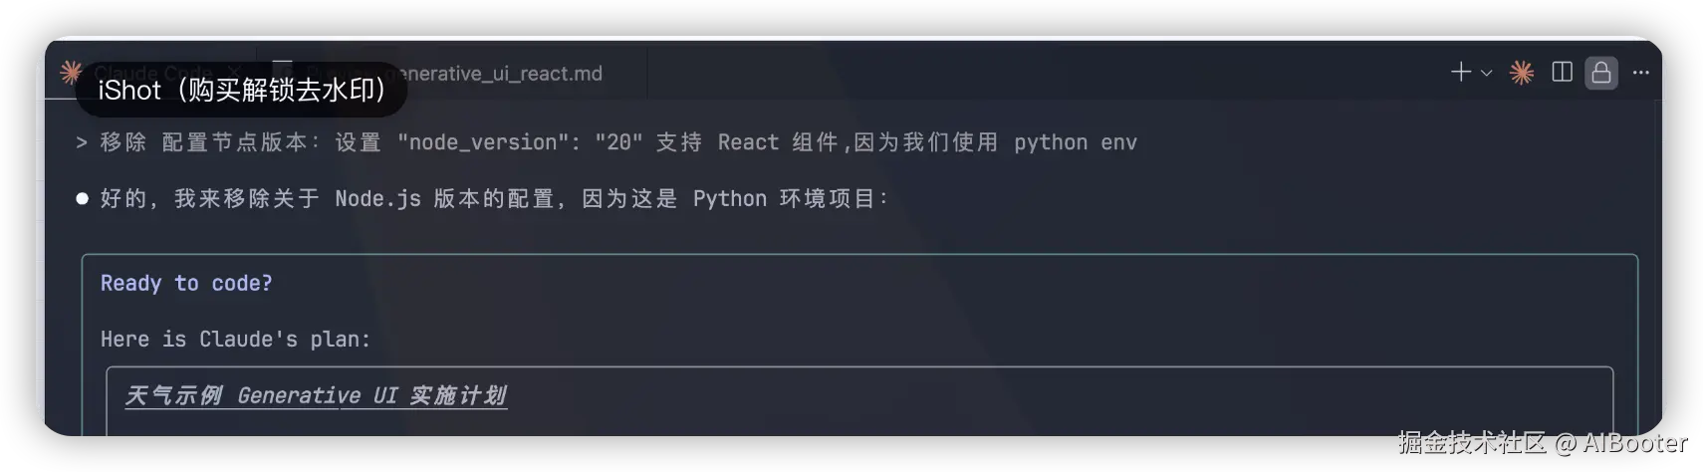This screenshot has height=472, width=1703.
Task: Click the "Here is Claude's plan:" text
Action: click(x=235, y=339)
